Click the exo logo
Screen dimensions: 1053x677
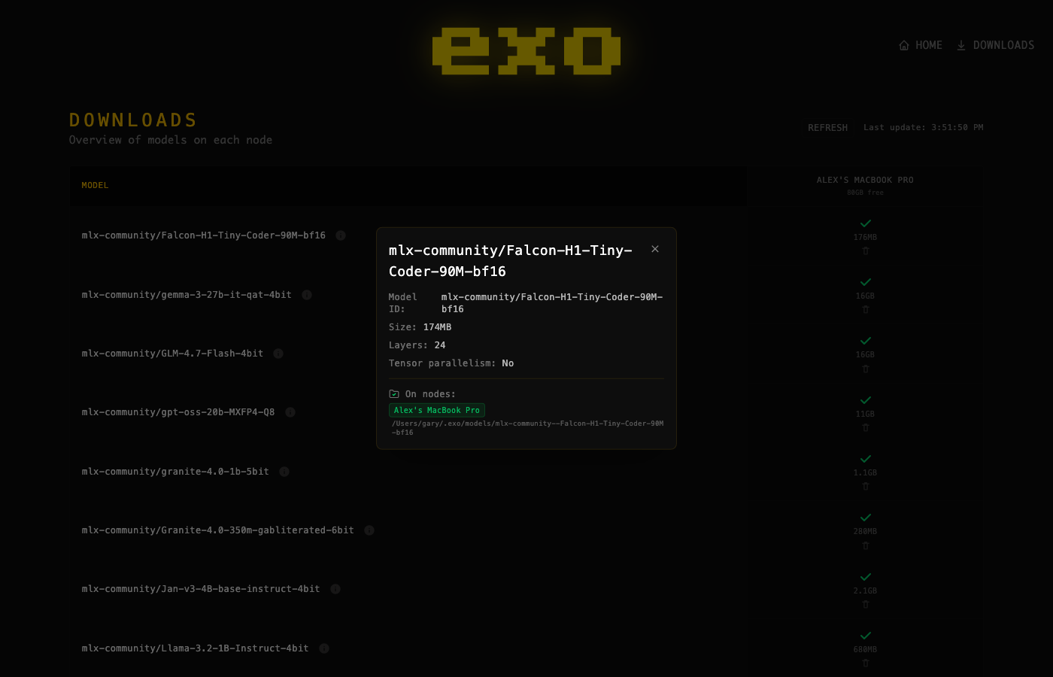point(526,51)
